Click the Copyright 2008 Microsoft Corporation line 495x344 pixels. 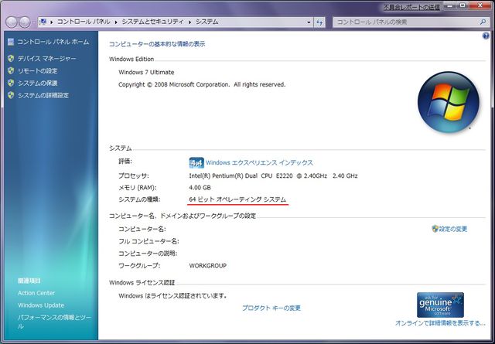coord(202,84)
